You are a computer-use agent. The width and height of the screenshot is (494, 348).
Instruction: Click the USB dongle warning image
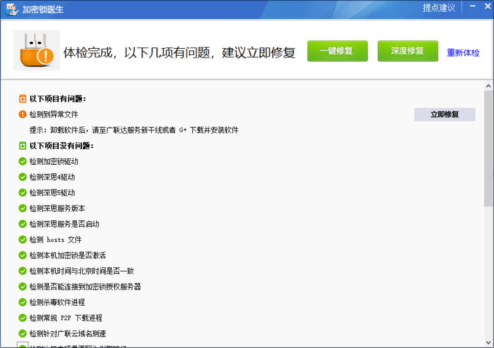37,50
